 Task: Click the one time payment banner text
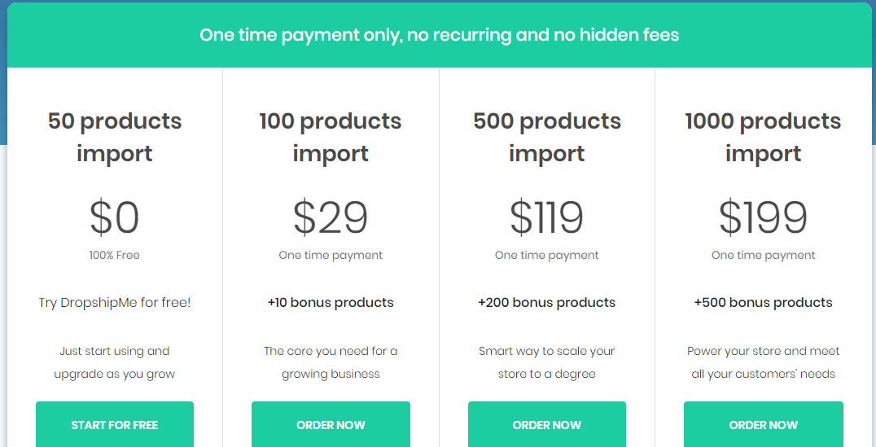[x=439, y=35]
